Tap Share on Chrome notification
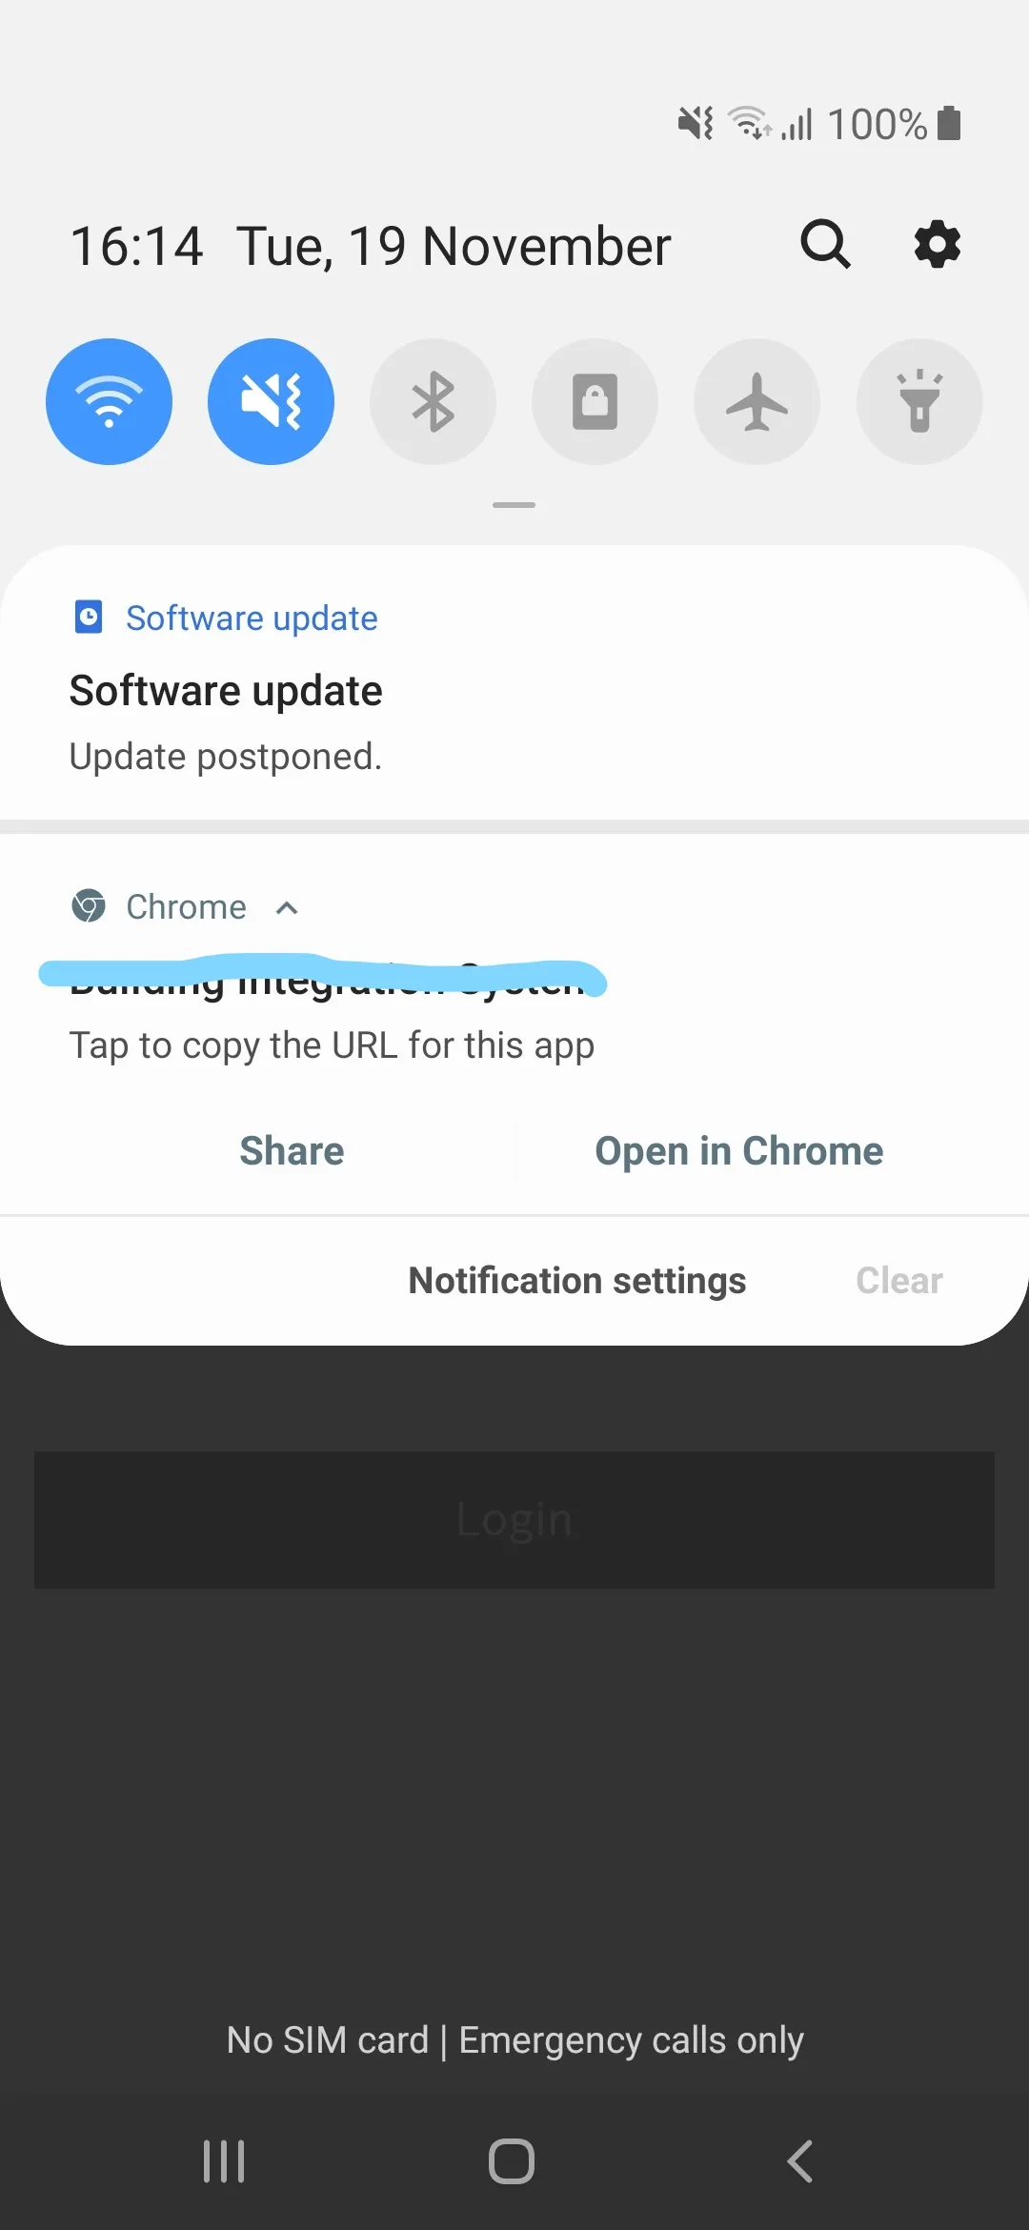This screenshot has width=1029, height=2230. 292,1151
